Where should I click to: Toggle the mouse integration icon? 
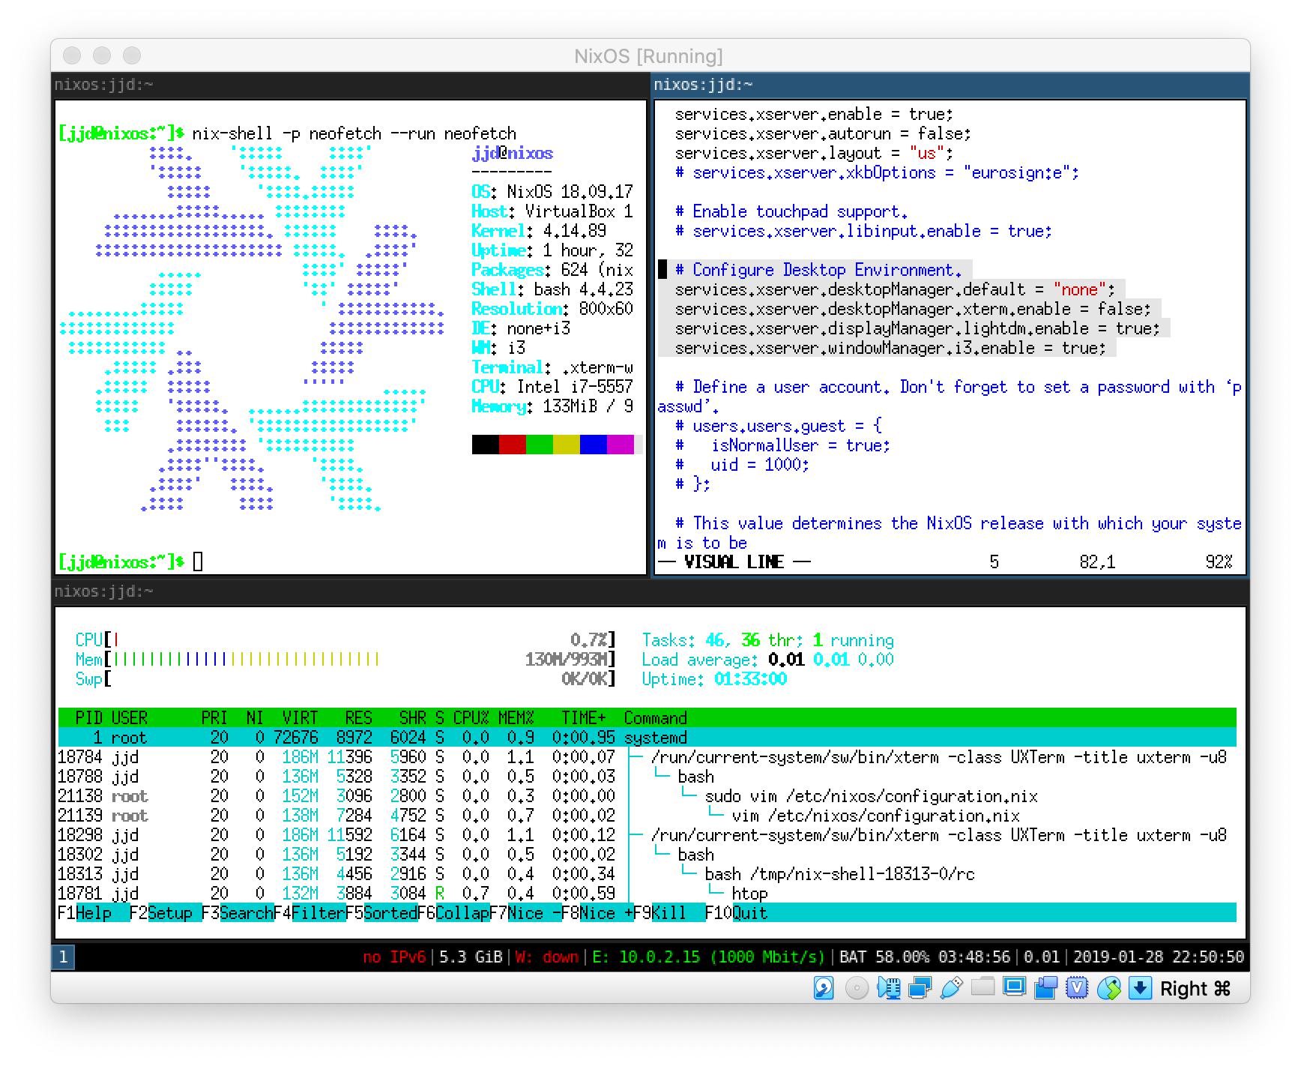(x=1108, y=988)
